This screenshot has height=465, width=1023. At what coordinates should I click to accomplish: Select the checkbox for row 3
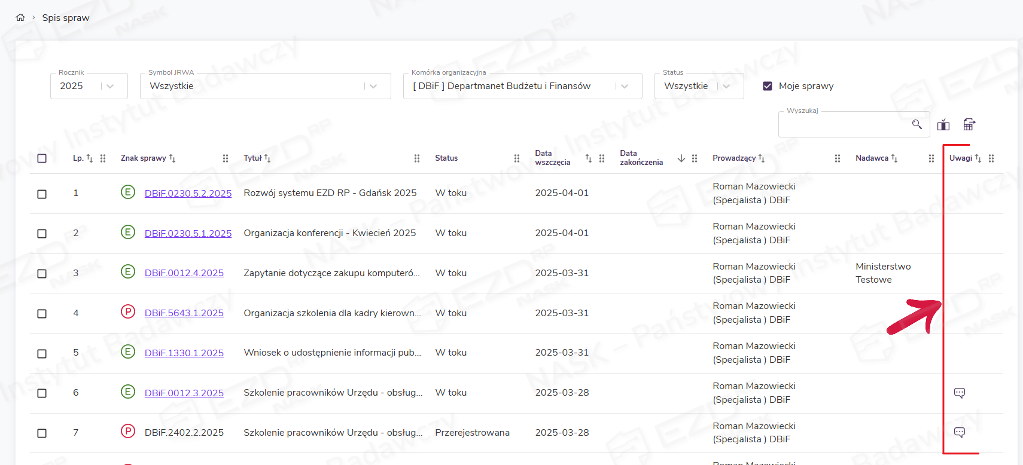[x=42, y=274]
